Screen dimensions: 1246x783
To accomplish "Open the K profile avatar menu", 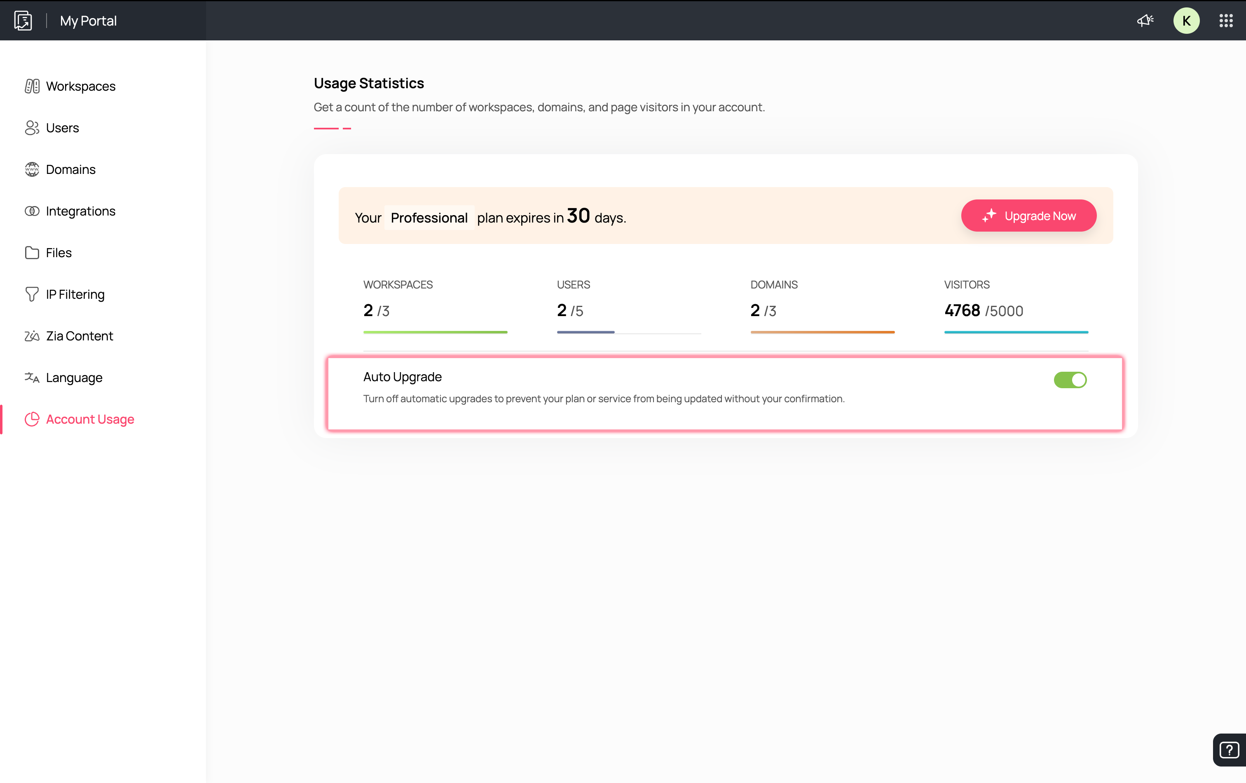I will [x=1186, y=21].
